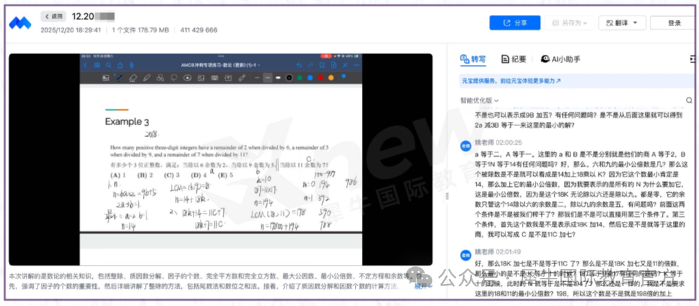The image size is (699, 306).
Task: Pick the red pen color
Action: (x=321, y=77)
